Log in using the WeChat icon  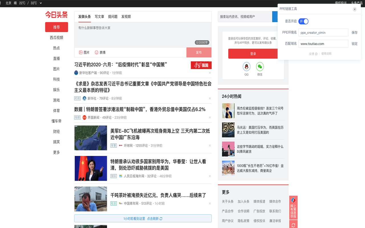(x=259, y=67)
